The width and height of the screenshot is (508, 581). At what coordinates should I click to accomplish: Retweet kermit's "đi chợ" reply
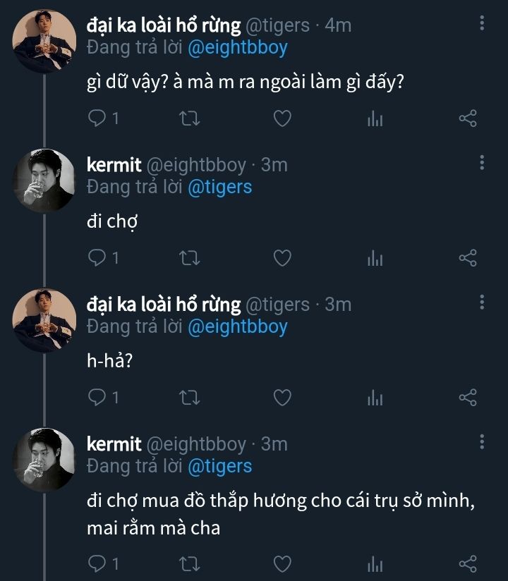(x=190, y=258)
